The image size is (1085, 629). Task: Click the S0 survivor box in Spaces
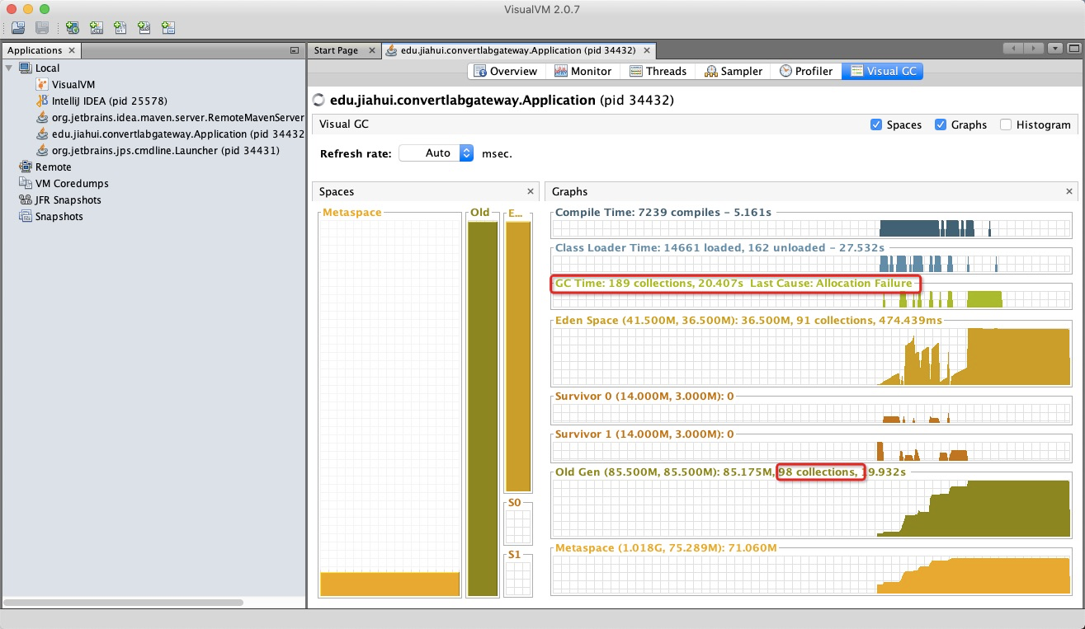(518, 526)
